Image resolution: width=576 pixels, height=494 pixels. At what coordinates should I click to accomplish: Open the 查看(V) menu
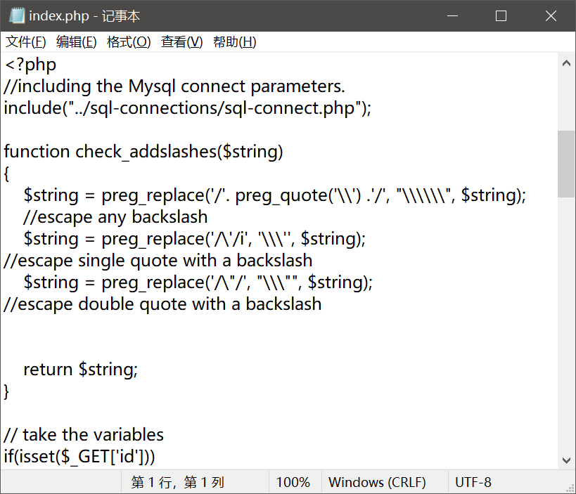[x=181, y=42]
